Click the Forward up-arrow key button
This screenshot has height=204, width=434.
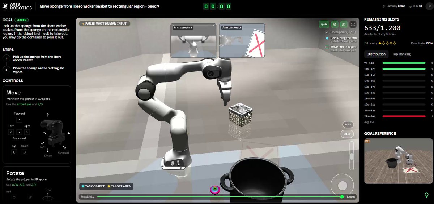19,120
